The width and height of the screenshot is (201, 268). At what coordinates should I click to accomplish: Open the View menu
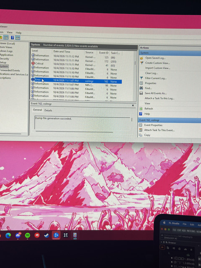10,32
